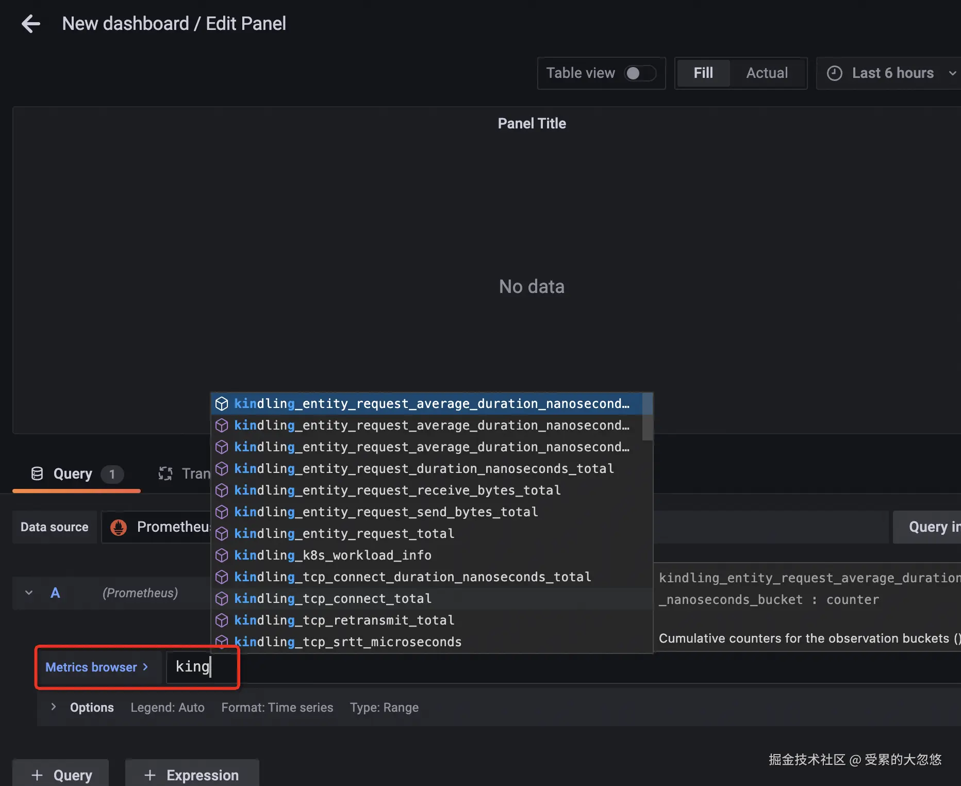Screen dimensions: 961x786
Task: Click cube icon beside kindling_entity_request_receive_bytes_total
Action: pos(222,490)
